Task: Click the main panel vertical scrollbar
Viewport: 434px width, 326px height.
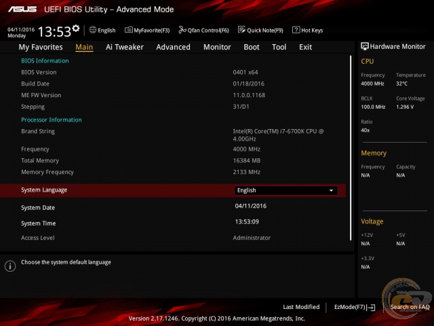Action: 351,148
